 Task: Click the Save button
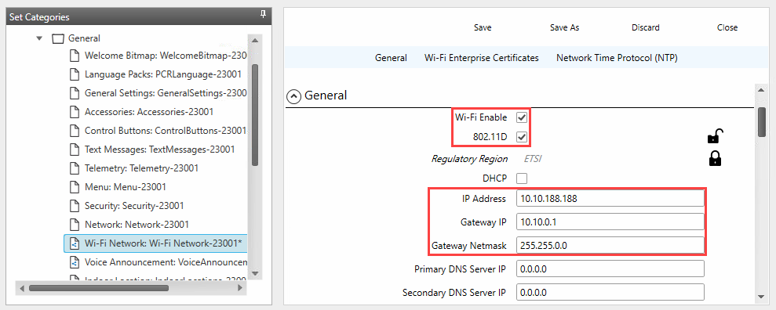483,27
